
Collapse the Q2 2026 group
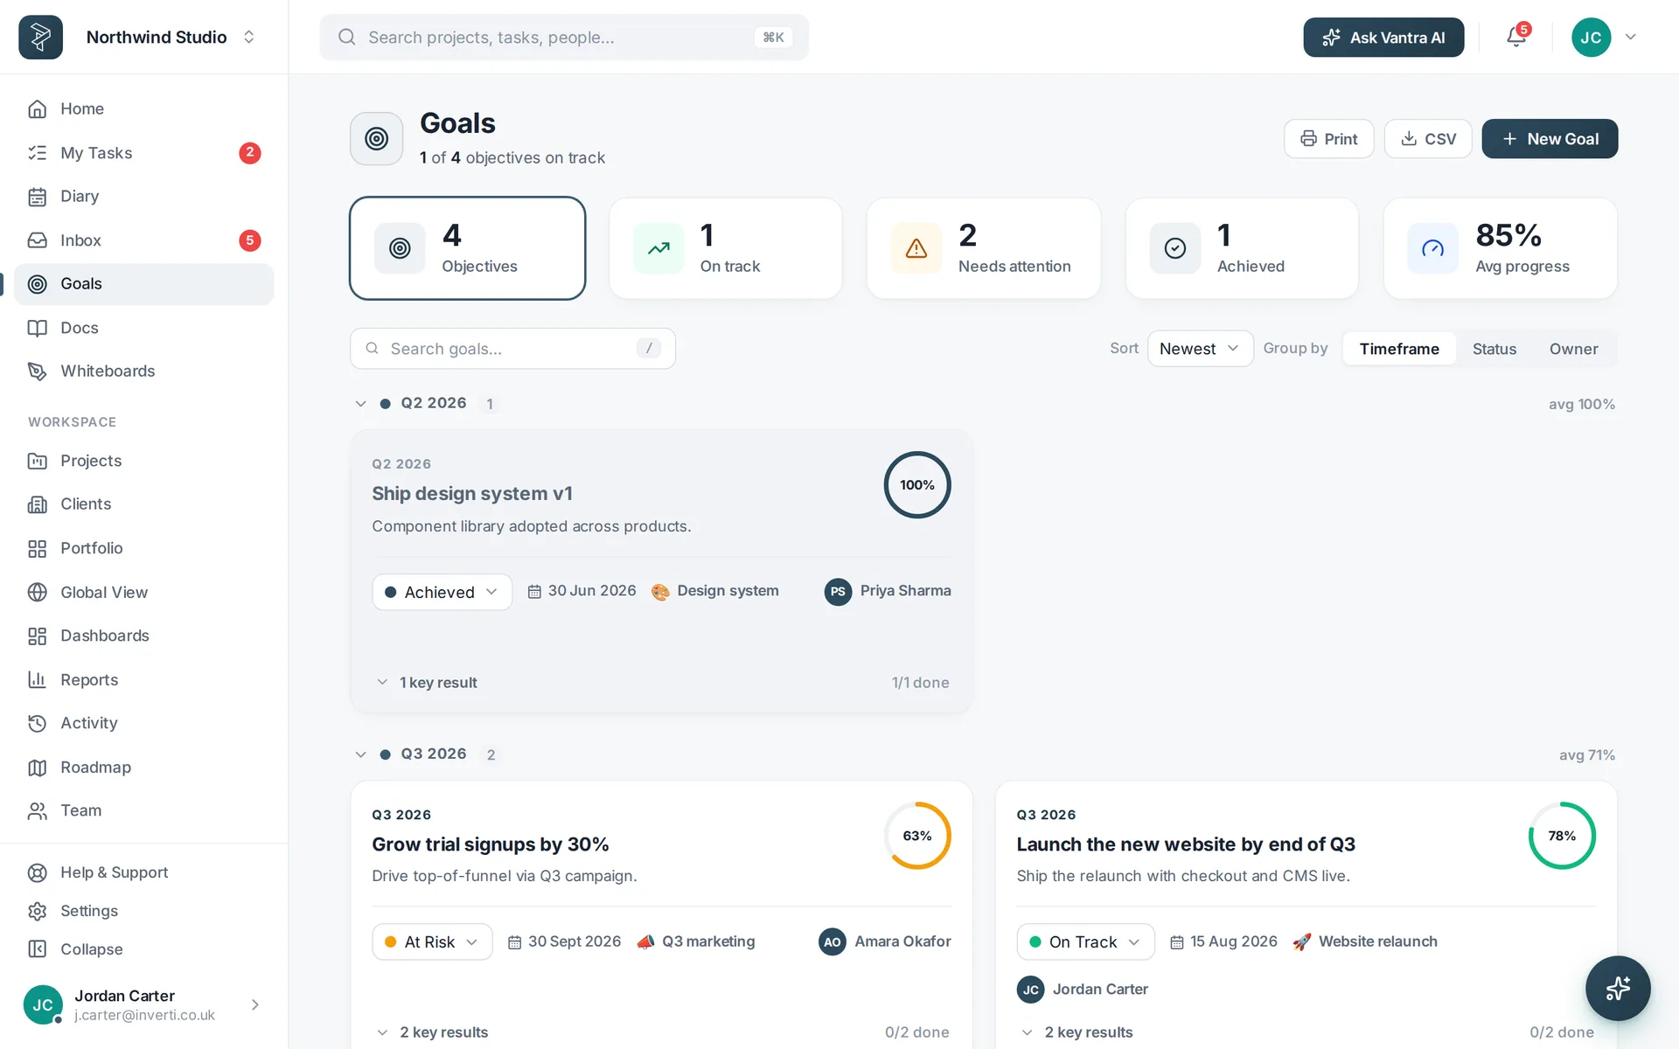tap(360, 404)
